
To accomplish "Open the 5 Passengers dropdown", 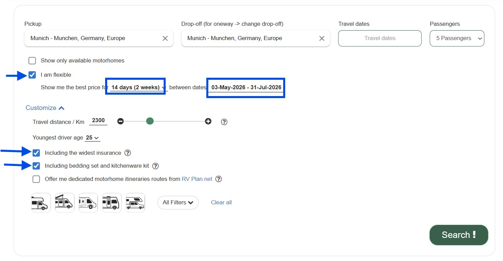I will coord(457,38).
